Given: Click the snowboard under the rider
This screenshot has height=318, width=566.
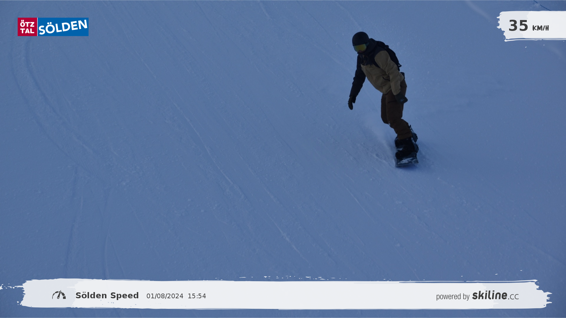Looking at the screenshot, I should coord(407,161).
